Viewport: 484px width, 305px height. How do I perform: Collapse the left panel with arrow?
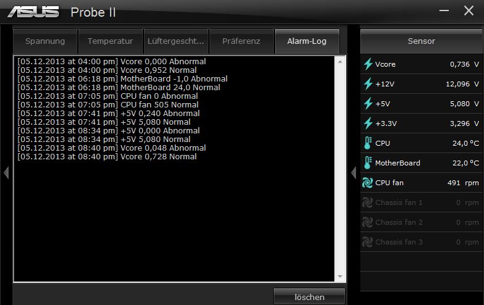click(6, 172)
